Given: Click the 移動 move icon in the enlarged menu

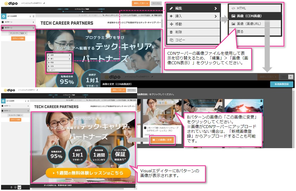Looking at the screenshot, I should 171,24.
